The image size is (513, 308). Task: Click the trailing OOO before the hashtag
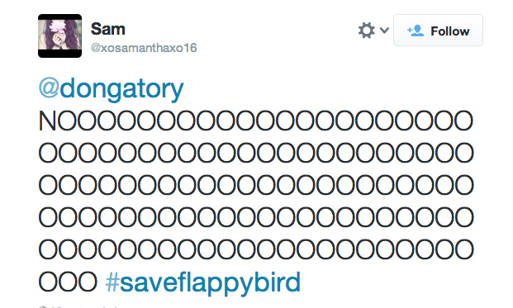pos(68,282)
